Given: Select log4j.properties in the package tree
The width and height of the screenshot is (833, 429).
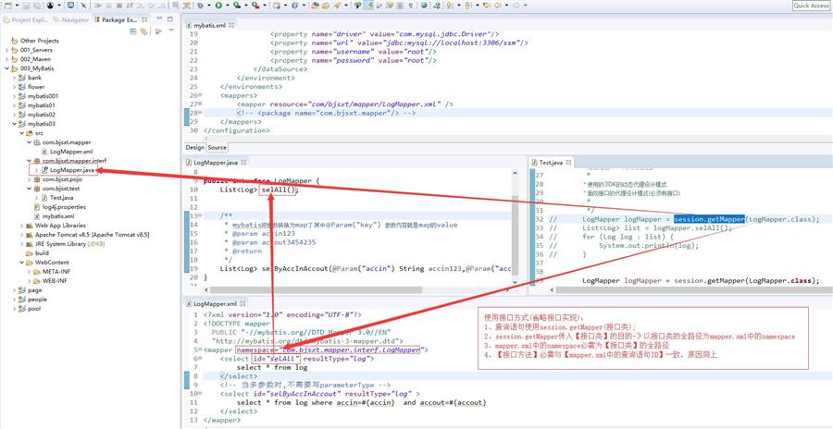Looking at the screenshot, I should coord(60,207).
